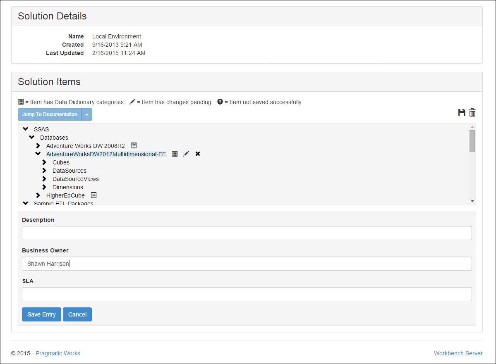Viewport: 496px width, 364px height.
Task: Expand the Dimensions node
Action: pyautogui.click(x=44, y=187)
